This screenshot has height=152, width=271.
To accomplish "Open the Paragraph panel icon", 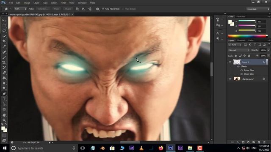I will click(218, 39).
